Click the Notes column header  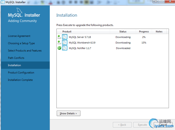coord(159,32)
